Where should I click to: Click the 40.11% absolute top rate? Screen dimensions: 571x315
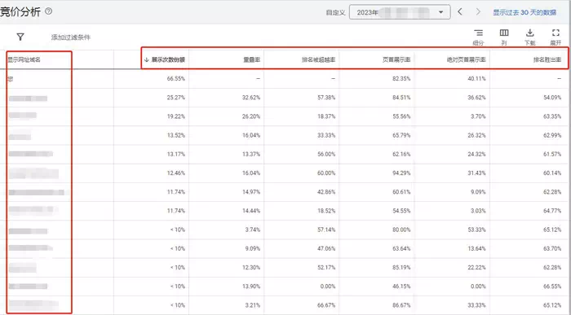pos(476,78)
